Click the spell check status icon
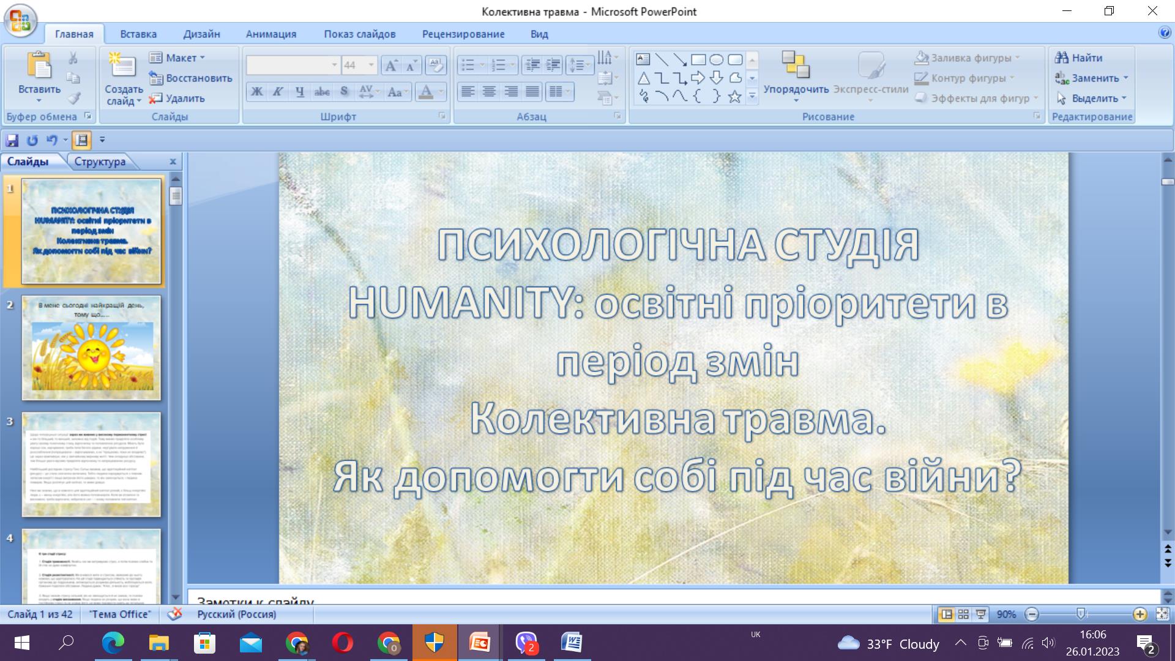Viewport: 1175px width, 661px height. tap(175, 614)
